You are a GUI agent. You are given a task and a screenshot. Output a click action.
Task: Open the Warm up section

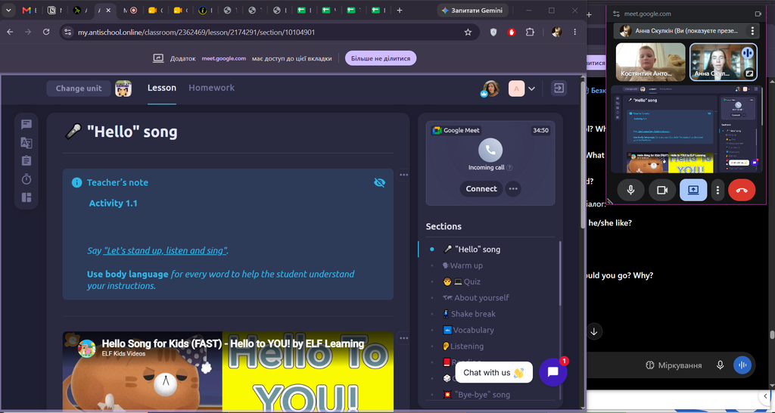click(x=462, y=265)
